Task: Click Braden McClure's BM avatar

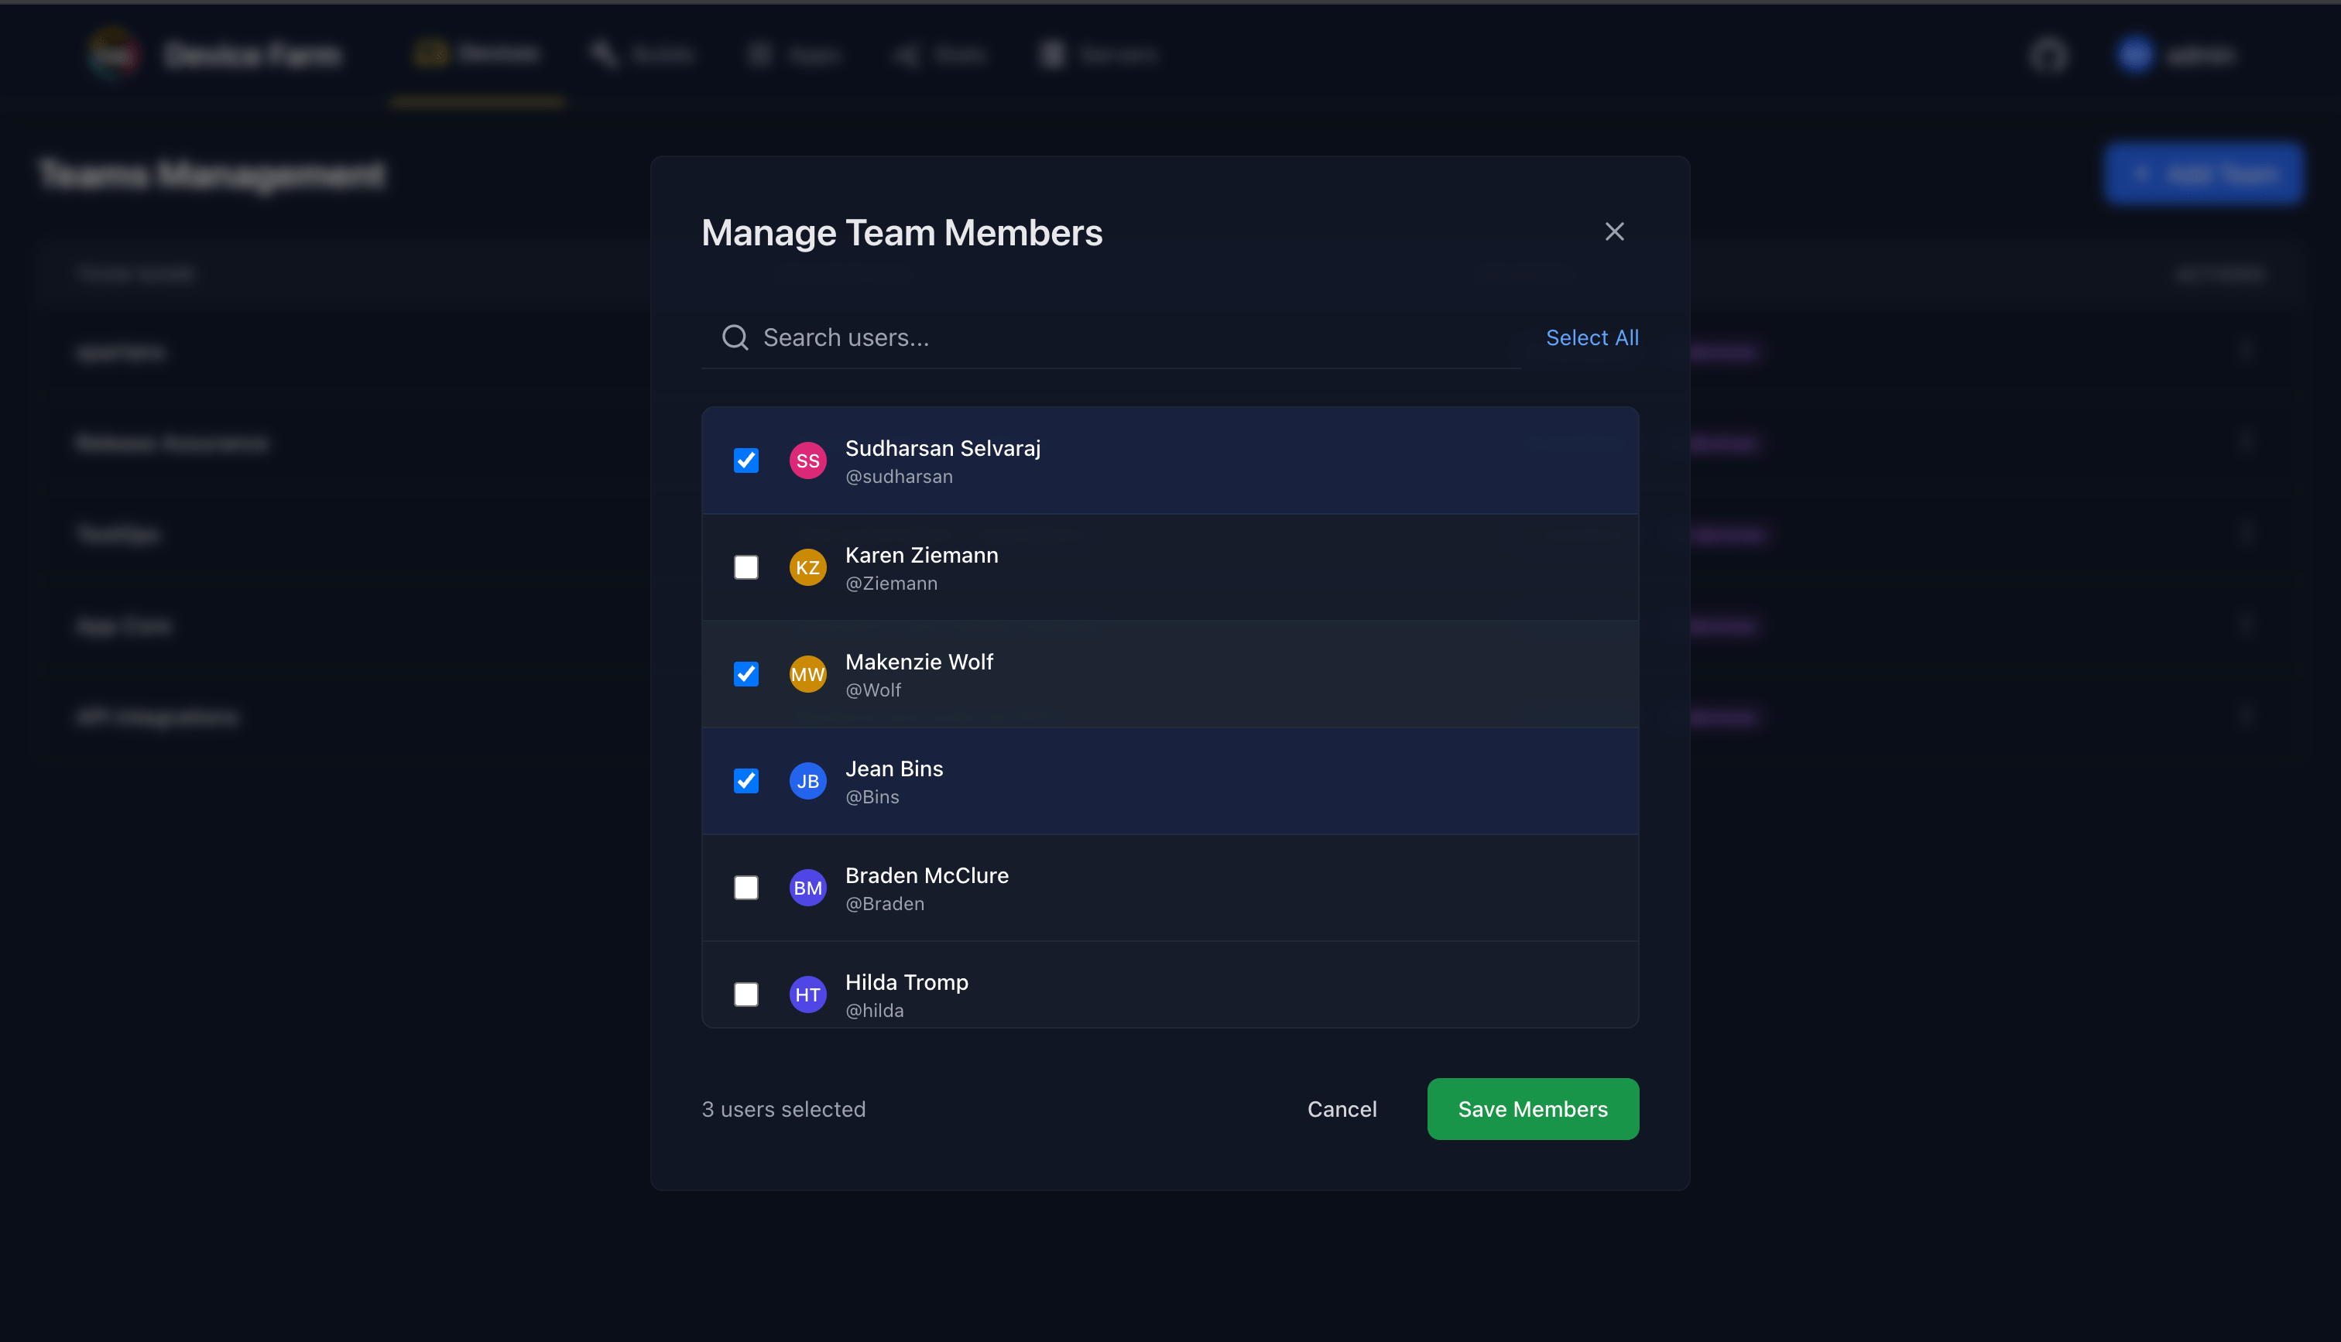Action: tap(807, 888)
